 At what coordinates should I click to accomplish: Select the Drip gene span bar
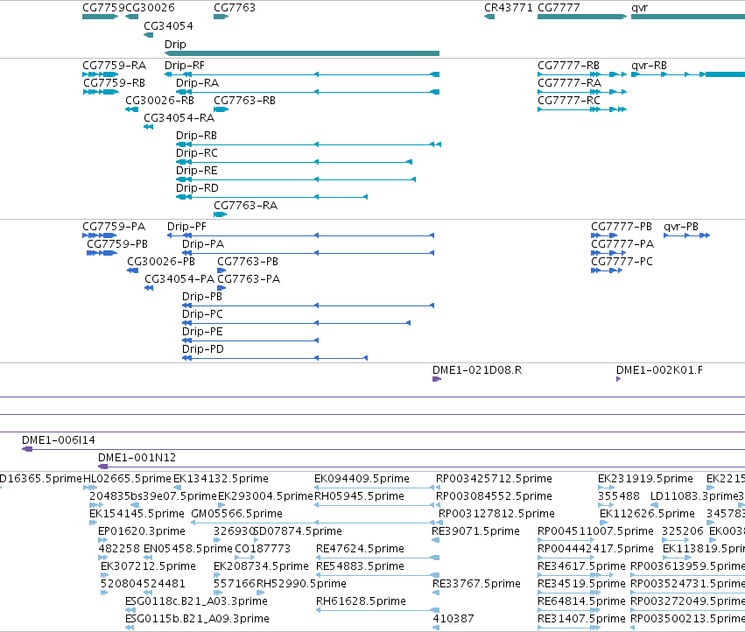[302, 53]
